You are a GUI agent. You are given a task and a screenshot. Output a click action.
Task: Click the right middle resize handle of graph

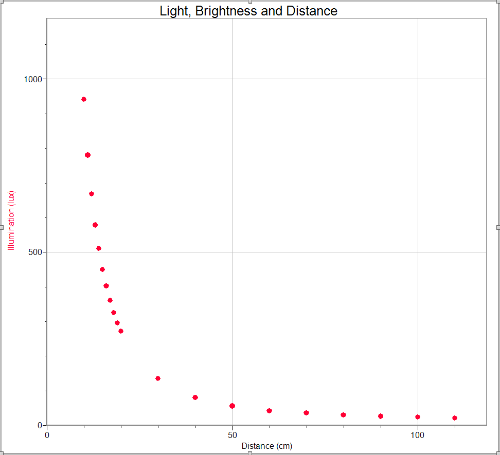(498, 227)
